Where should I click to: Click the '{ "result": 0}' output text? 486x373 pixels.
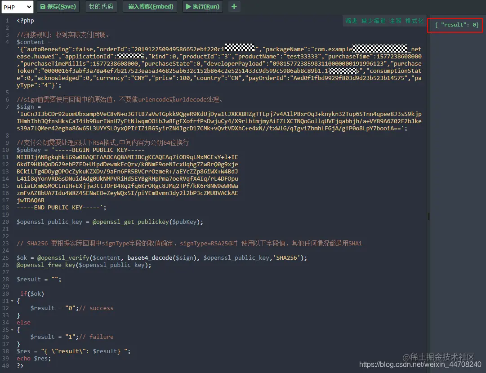(457, 24)
